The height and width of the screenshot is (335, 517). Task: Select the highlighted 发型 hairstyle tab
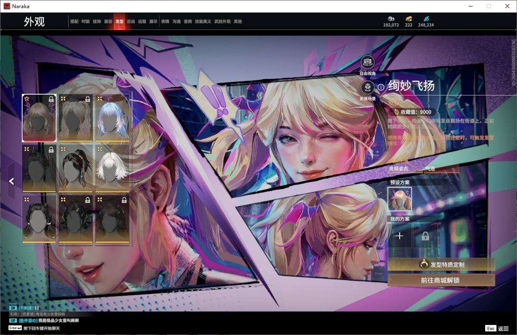tap(119, 21)
